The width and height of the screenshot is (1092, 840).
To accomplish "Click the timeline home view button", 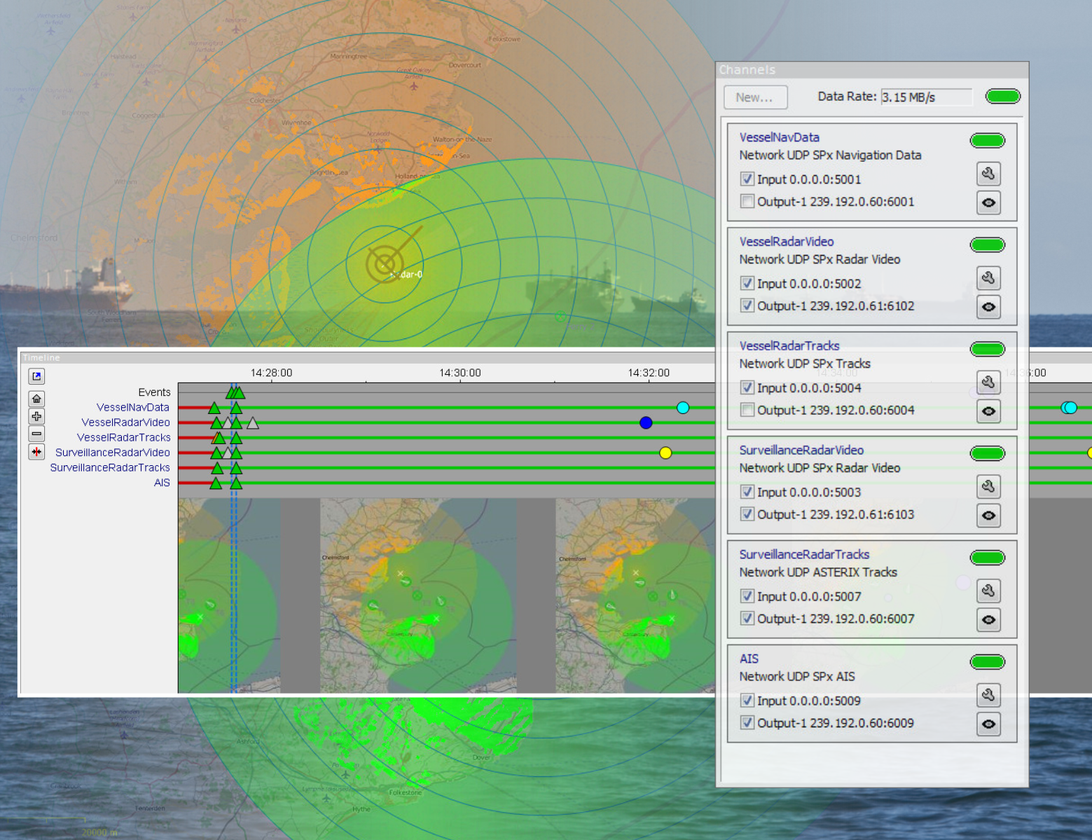I will tap(36, 399).
